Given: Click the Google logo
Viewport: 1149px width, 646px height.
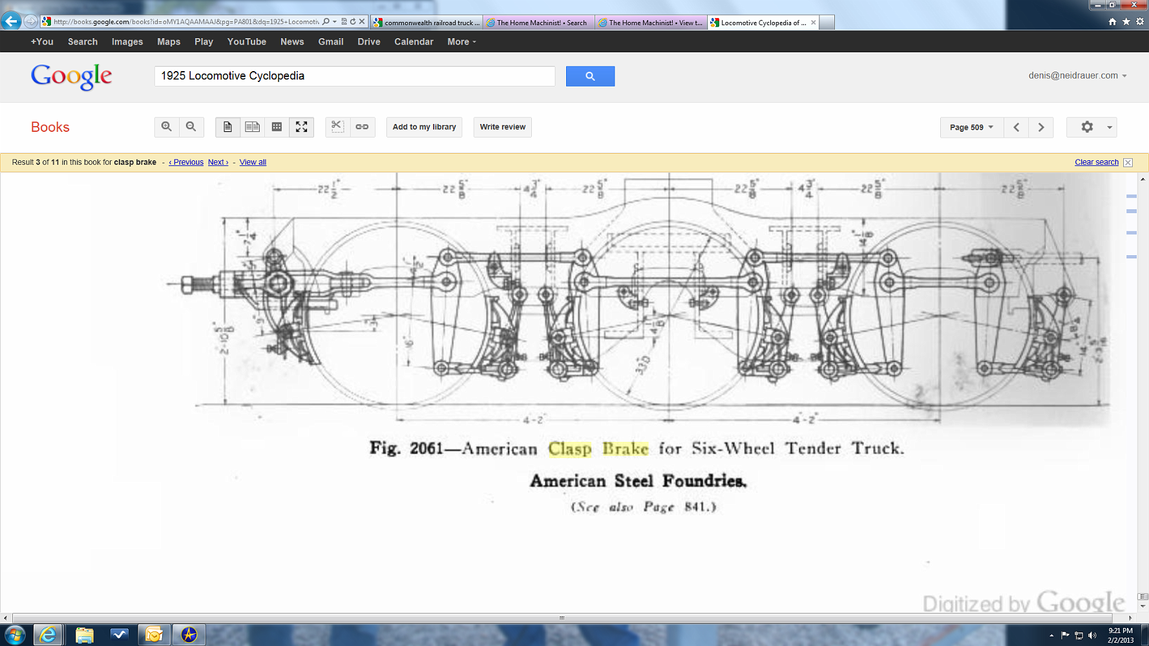Looking at the screenshot, I should (x=71, y=77).
